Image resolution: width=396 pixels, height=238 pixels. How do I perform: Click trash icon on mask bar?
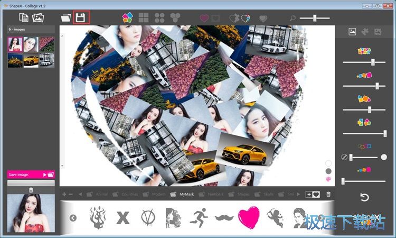(x=328, y=194)
